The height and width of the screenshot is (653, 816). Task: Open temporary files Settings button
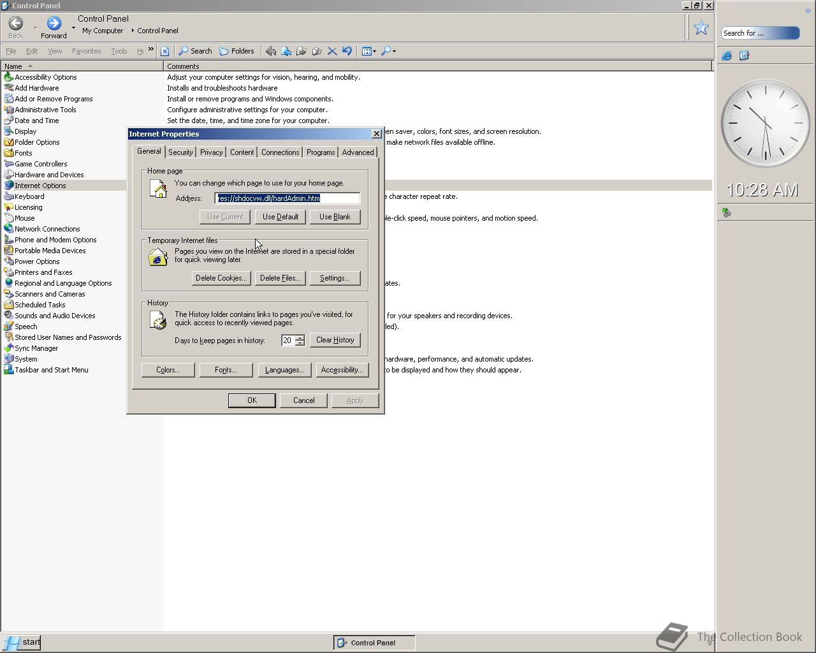[x=335, y=278]
